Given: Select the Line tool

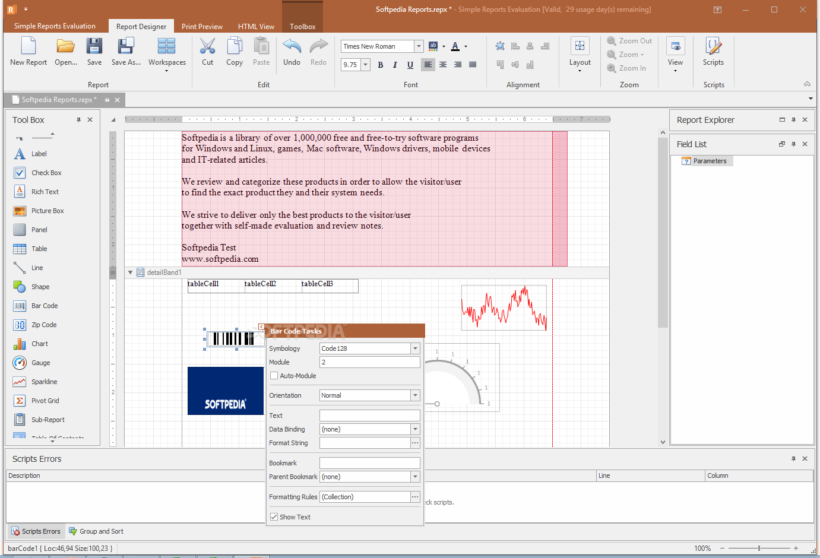Looking at the screenshot, I should [x=37, y=268].
